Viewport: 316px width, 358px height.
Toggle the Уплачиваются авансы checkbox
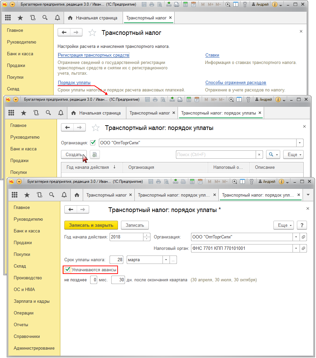(x=68, y=270)
